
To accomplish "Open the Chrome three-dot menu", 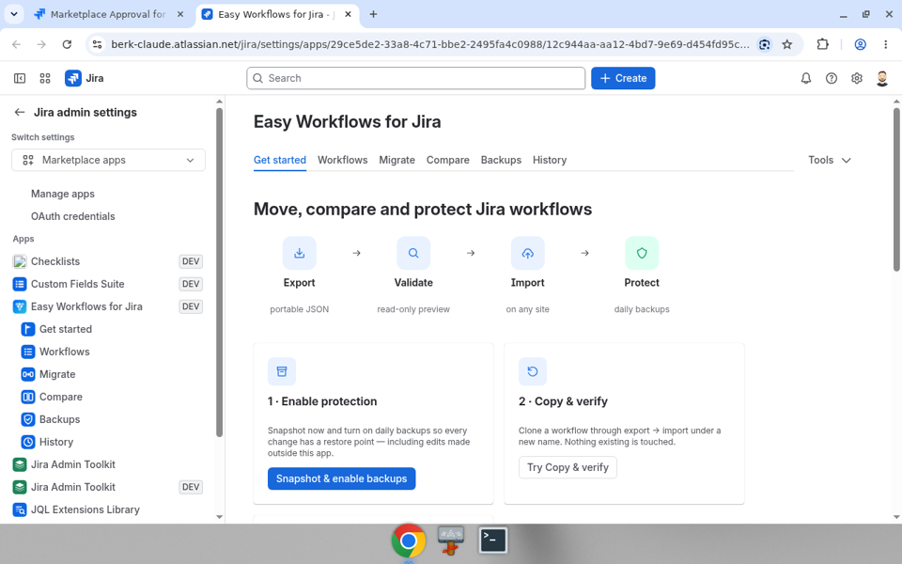I will click(x=885, y=44).
